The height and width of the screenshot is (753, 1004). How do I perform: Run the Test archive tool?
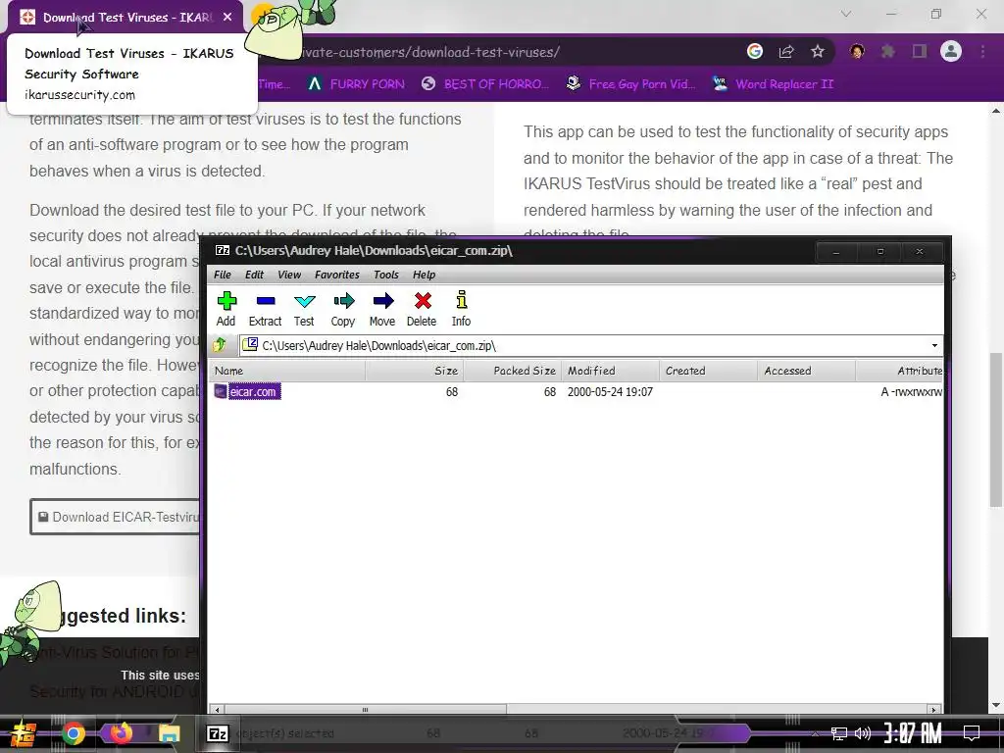point(304,309)
